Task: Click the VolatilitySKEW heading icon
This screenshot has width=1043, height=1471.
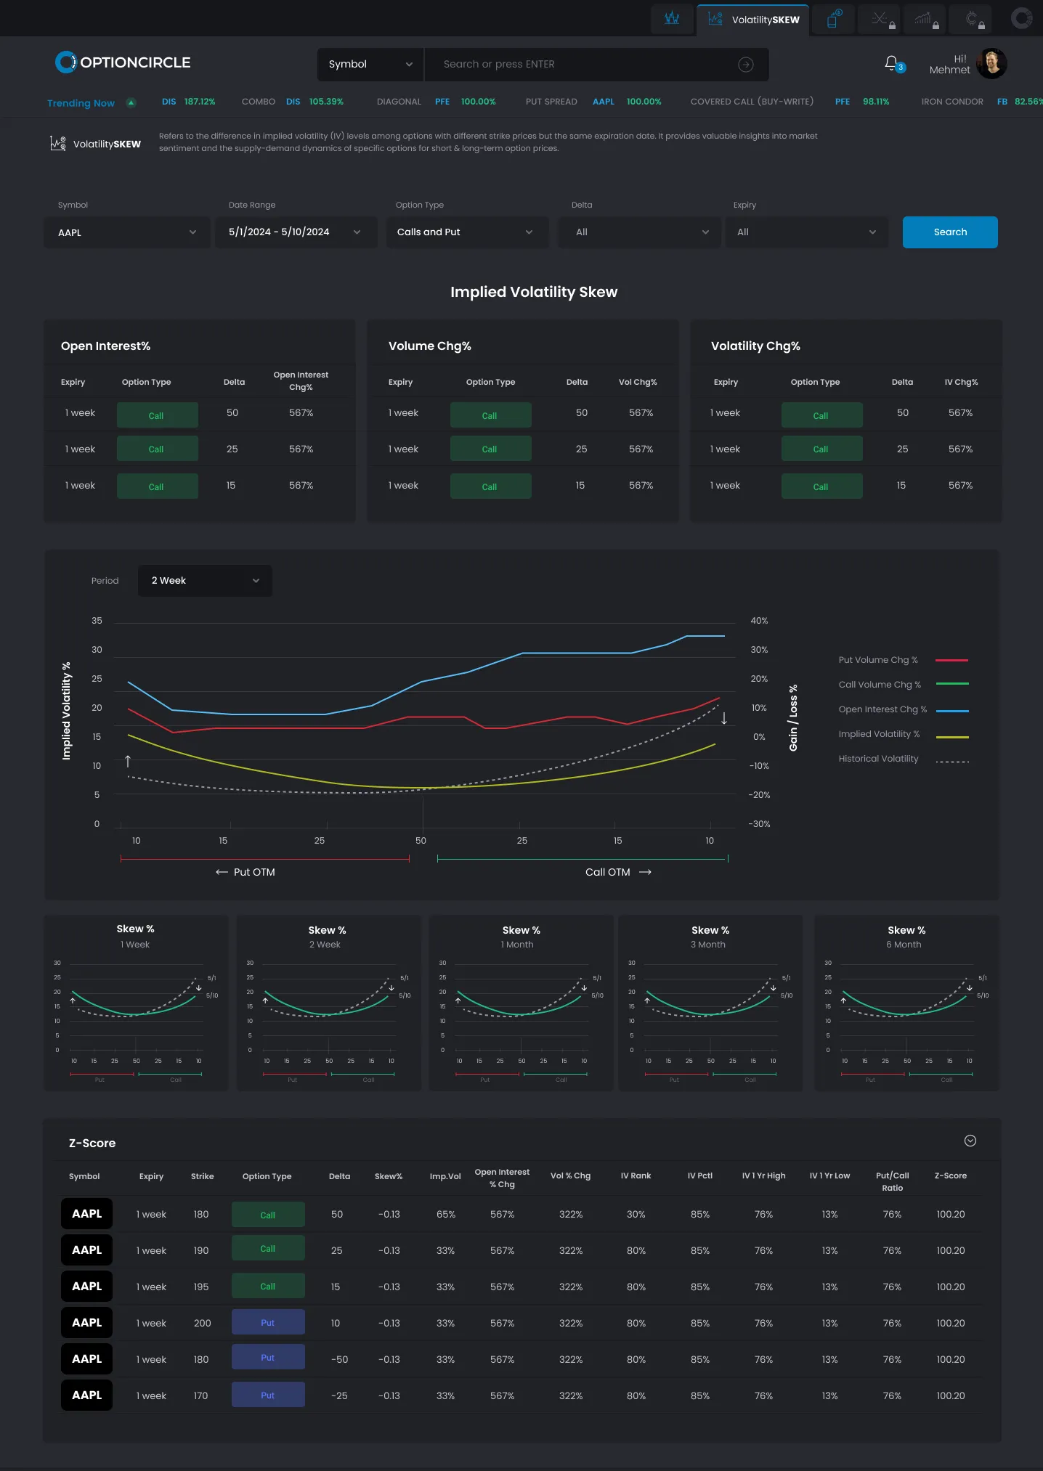Action: pos(58,143)
